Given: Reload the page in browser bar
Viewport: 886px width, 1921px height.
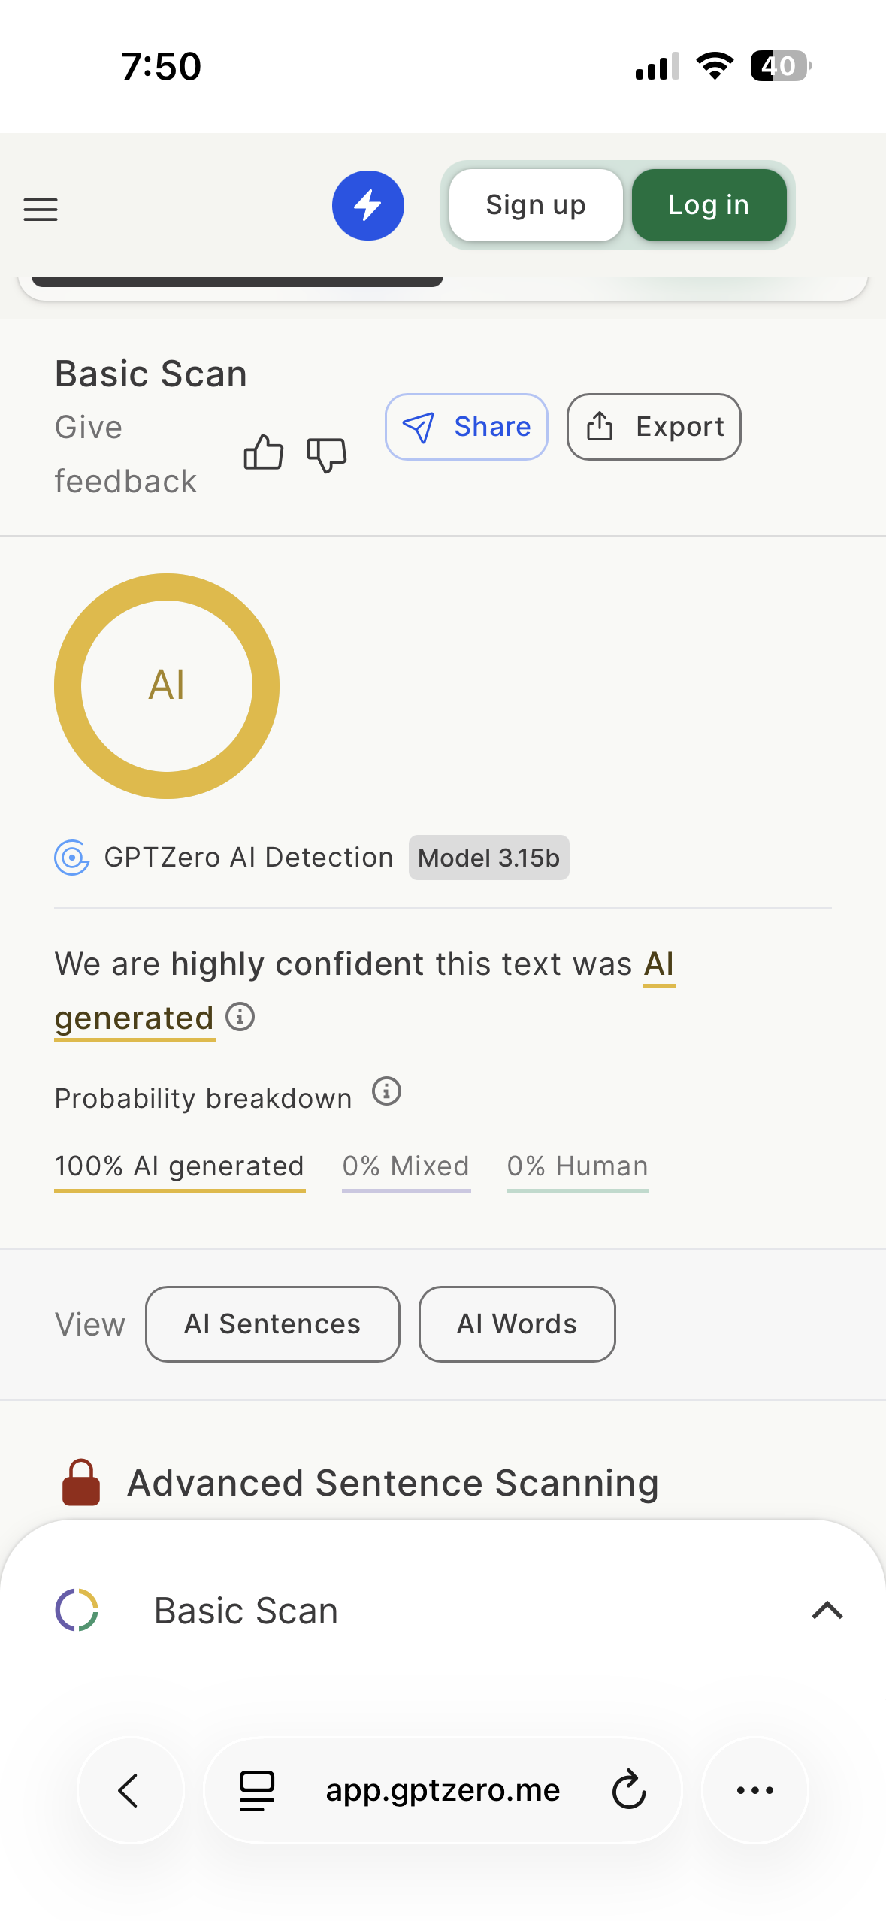Looking at the screenshot, I should pos(629,1790).
